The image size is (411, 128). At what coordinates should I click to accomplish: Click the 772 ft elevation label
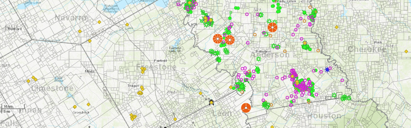(257, 10)
